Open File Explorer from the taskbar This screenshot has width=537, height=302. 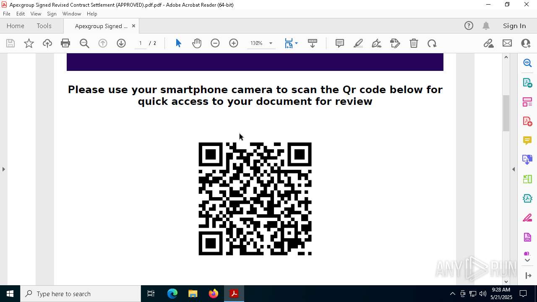coord(193,294)
